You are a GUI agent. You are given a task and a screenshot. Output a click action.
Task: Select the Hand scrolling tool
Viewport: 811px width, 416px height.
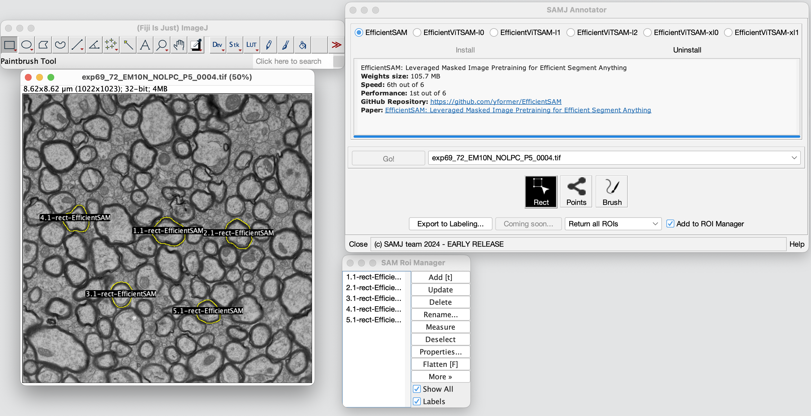[x=179, y=45]
